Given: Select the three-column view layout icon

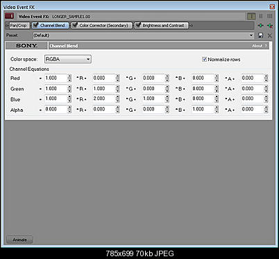Looking at the screenshot, I should [x=269, y=16].
